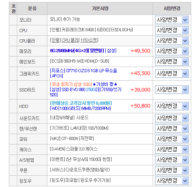Screen dimensions: 194x187
Task: Open the 사양변경 dropdown for 모니터
Action: (172, 20)
